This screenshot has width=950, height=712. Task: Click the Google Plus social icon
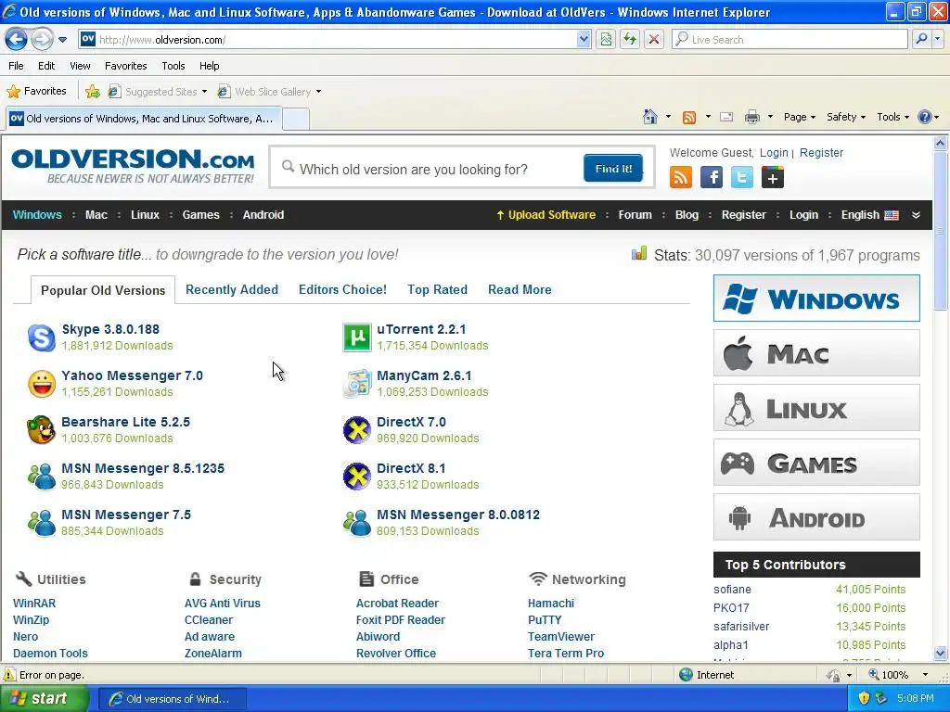click(773, 177)
